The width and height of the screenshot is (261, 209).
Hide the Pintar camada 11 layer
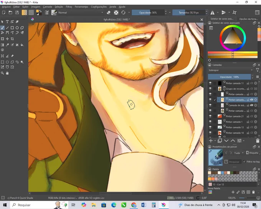click(210, 83)
